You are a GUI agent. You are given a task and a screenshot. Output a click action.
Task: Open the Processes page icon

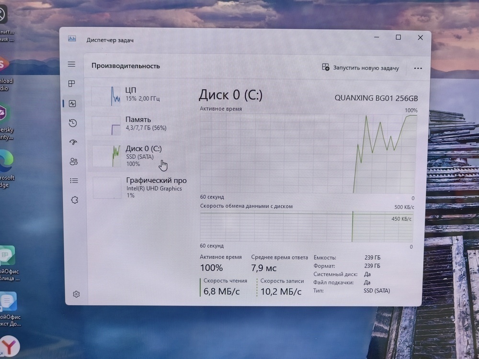(x=72, y=84)
